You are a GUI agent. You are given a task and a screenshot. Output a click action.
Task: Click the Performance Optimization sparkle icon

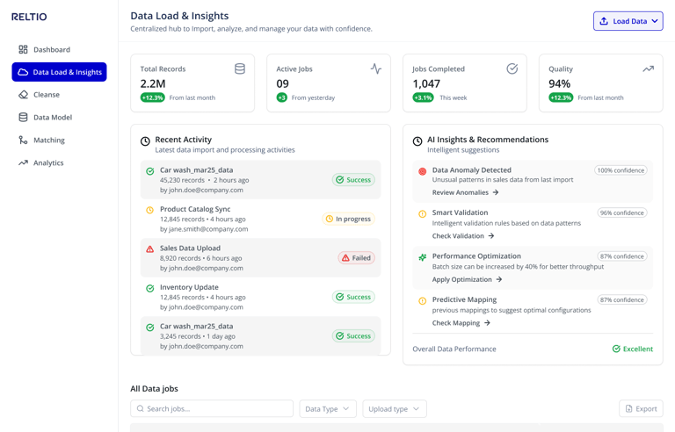[x=423, y=257]
